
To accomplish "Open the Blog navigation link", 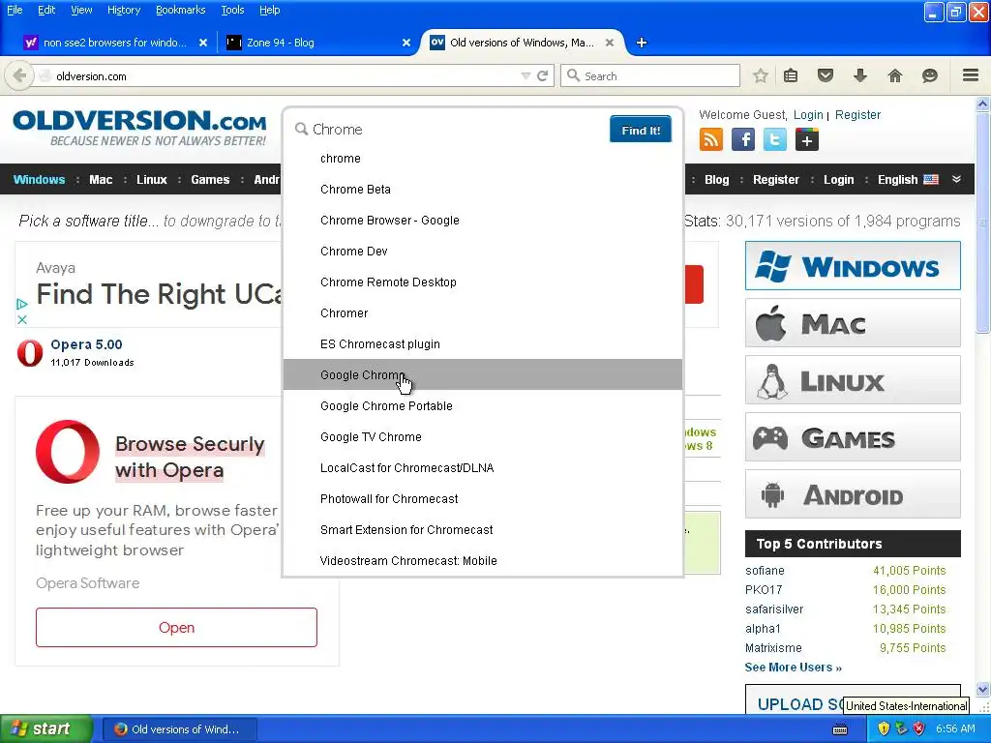I will point(717,179).
